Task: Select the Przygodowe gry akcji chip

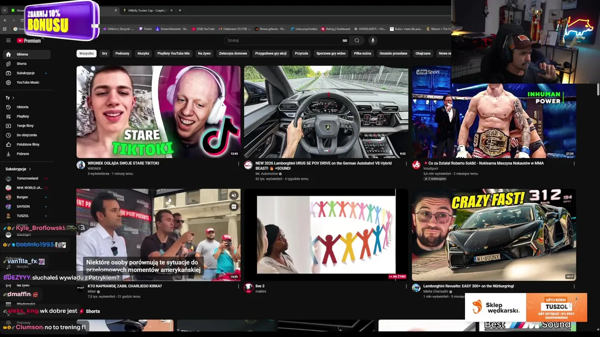Action: tap(271, 53)
